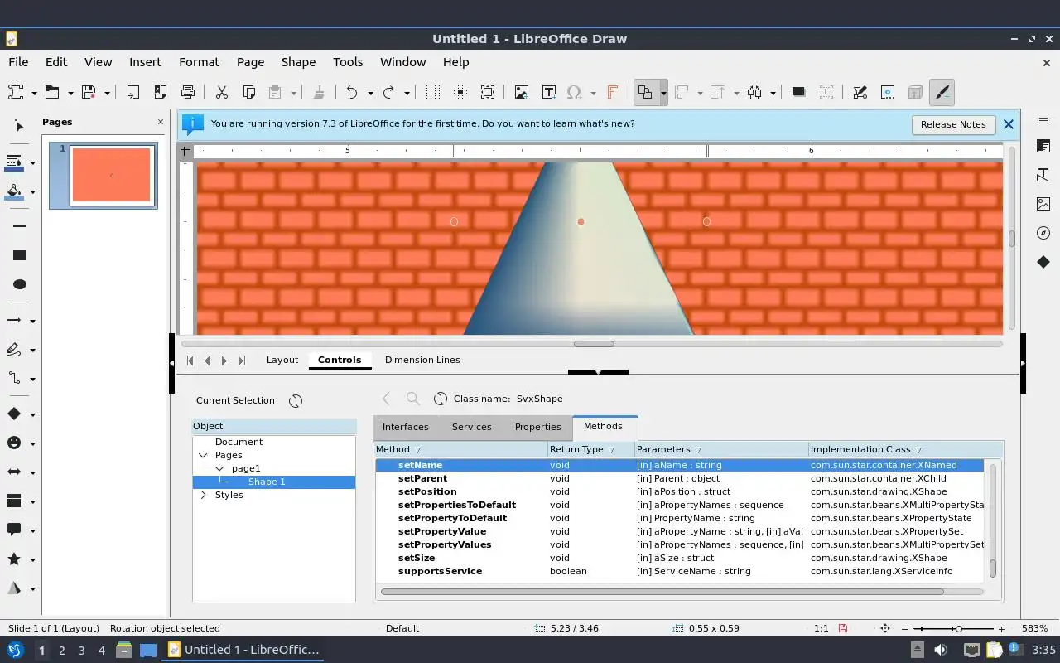Click the Fontwork text icon
Image resolution: width=1060 pixels, height=663 pixels.
point(612,92)
